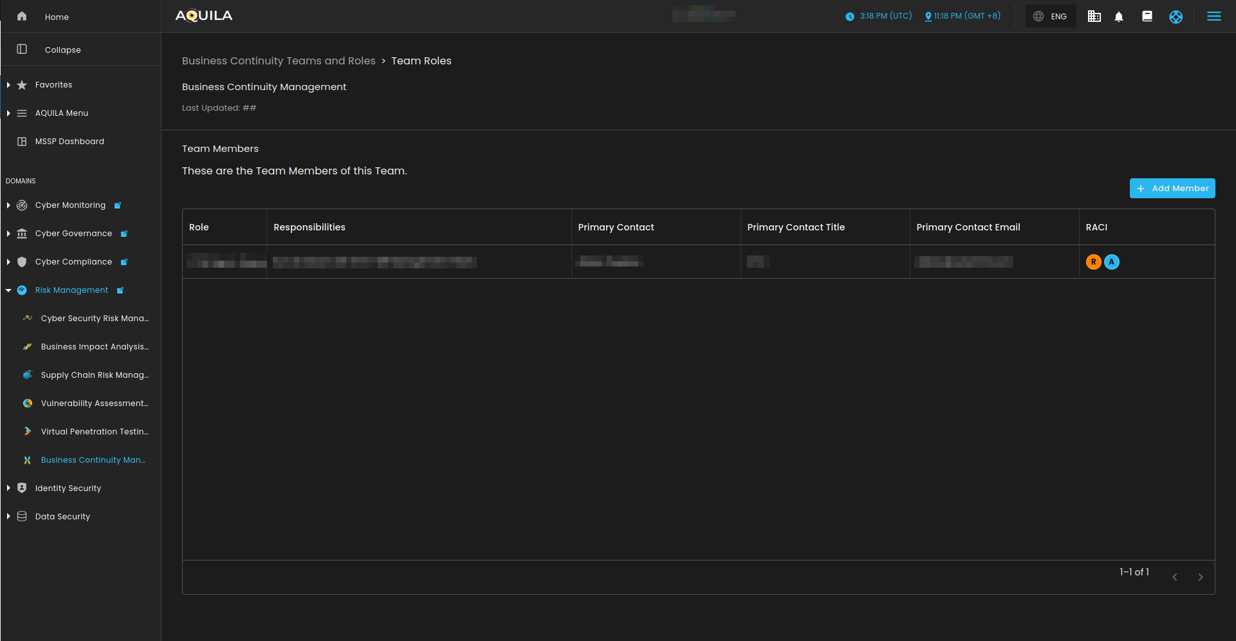Image resolution: width=1236 pixels, height=641 pixels.
Task: Open the ENG language selector
Action: click(1050, 17)
